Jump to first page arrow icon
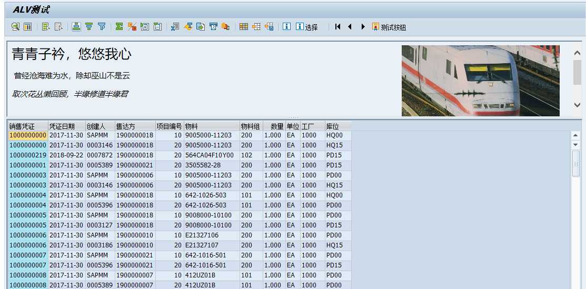Viewport: 586px width, 289px height. [x=338, y=26]
